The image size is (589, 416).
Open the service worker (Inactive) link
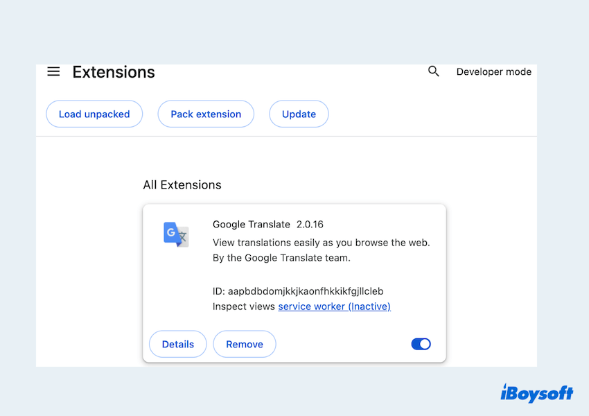click(x=334, y=306)
